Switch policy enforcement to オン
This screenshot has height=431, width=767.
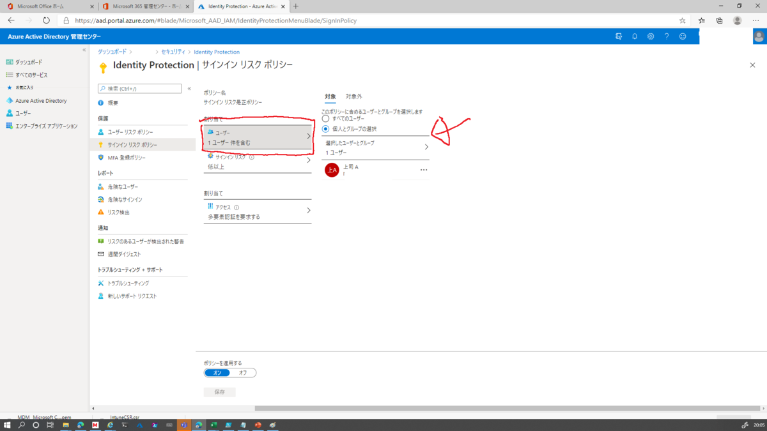pyautogui.click(x=217, y=373)
